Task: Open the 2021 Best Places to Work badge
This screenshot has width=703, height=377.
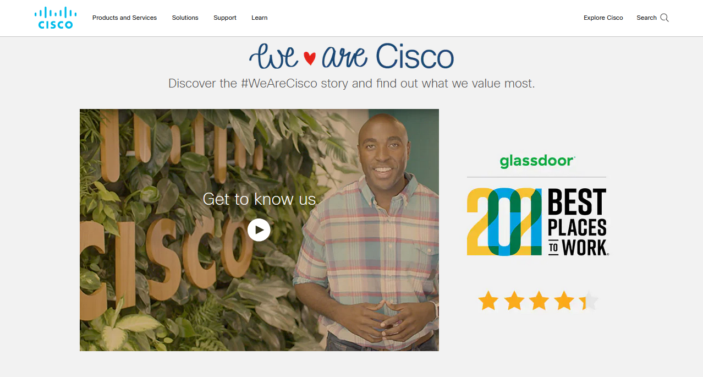Action: 537,222
